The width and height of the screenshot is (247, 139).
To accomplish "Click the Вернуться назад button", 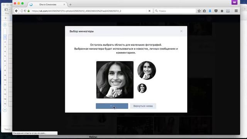I will coord(143,106).
